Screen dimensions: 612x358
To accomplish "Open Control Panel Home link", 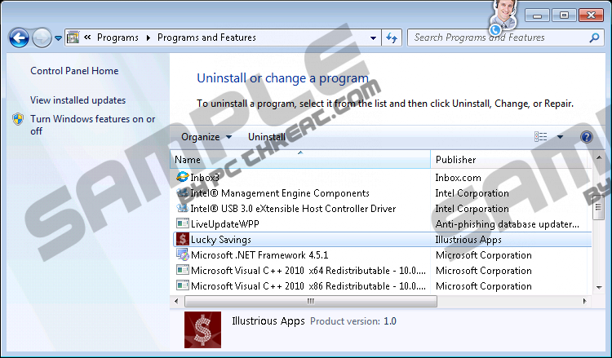I will [x=74, y=71].
